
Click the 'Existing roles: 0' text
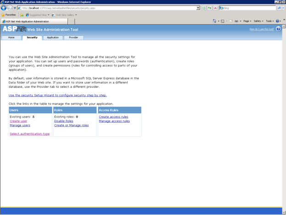click(66, 117)
